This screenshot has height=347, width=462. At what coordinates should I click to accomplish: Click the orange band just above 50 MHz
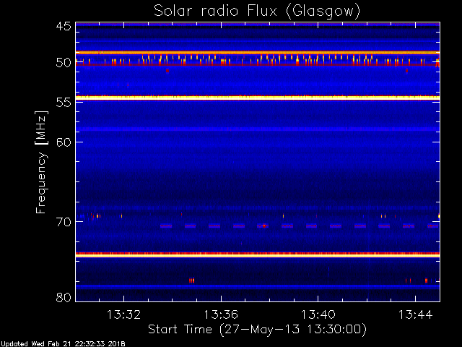tap(258, 53)
